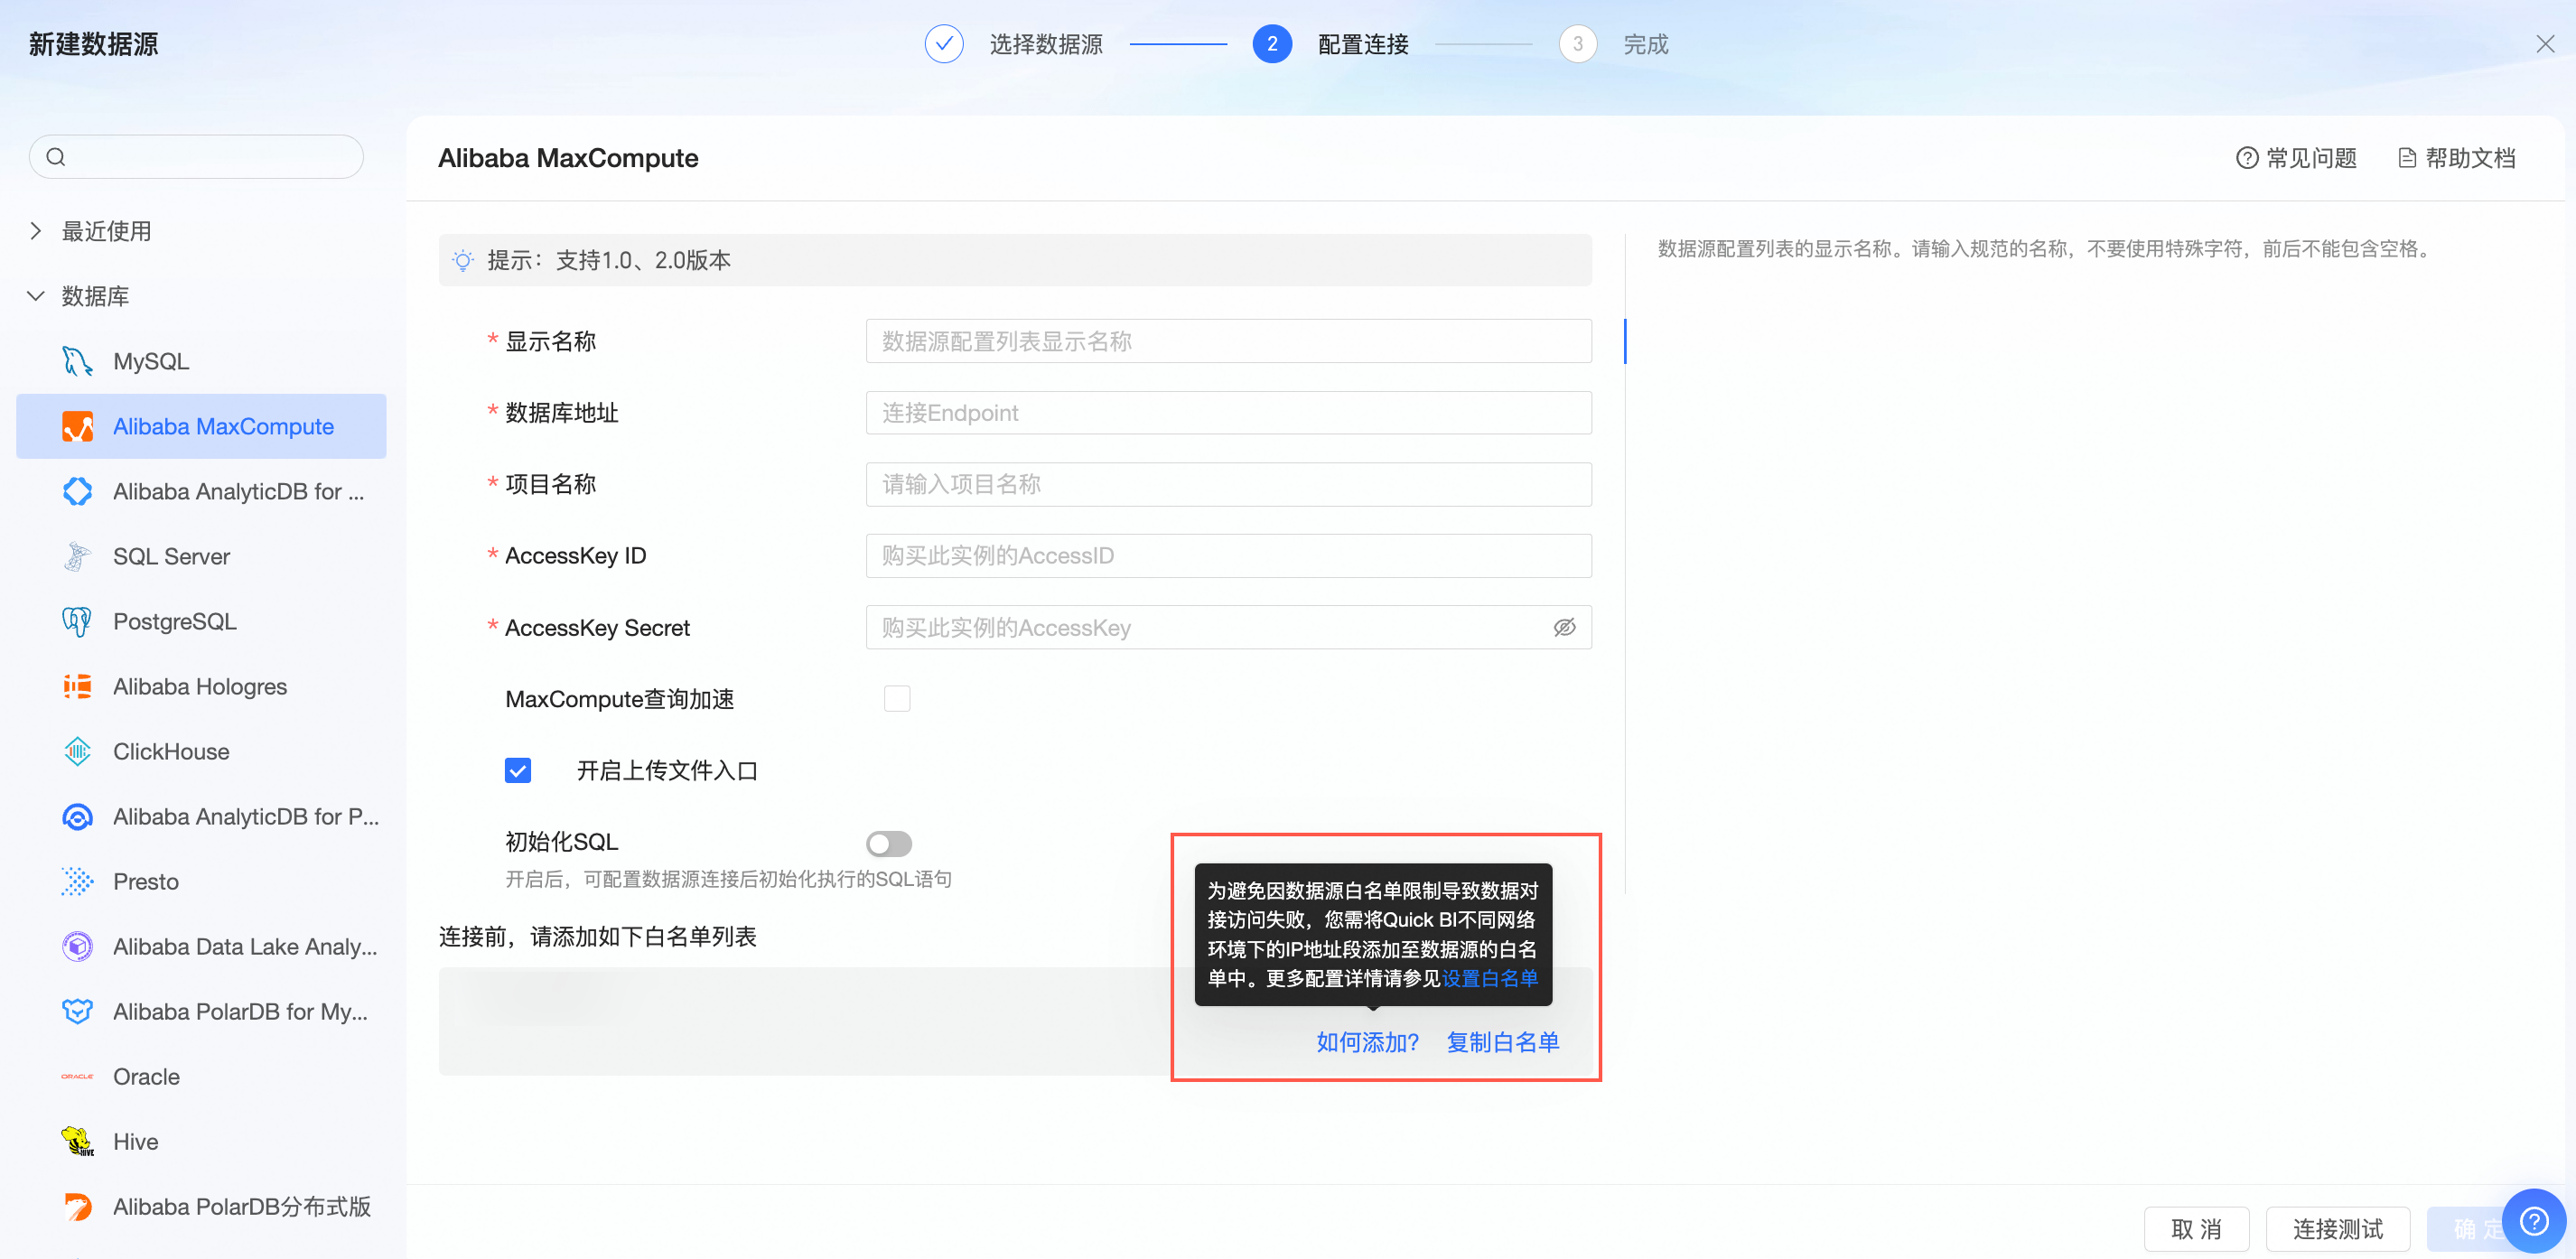Click the 连接测试 button
This screenshot has height=1259, width=2576.
pyautogui.click(x=2337, y=1228)
